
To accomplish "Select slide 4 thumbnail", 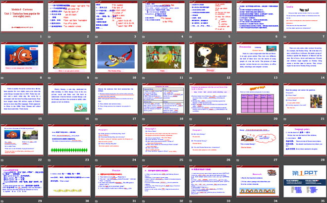I will [x=163, y=17].
